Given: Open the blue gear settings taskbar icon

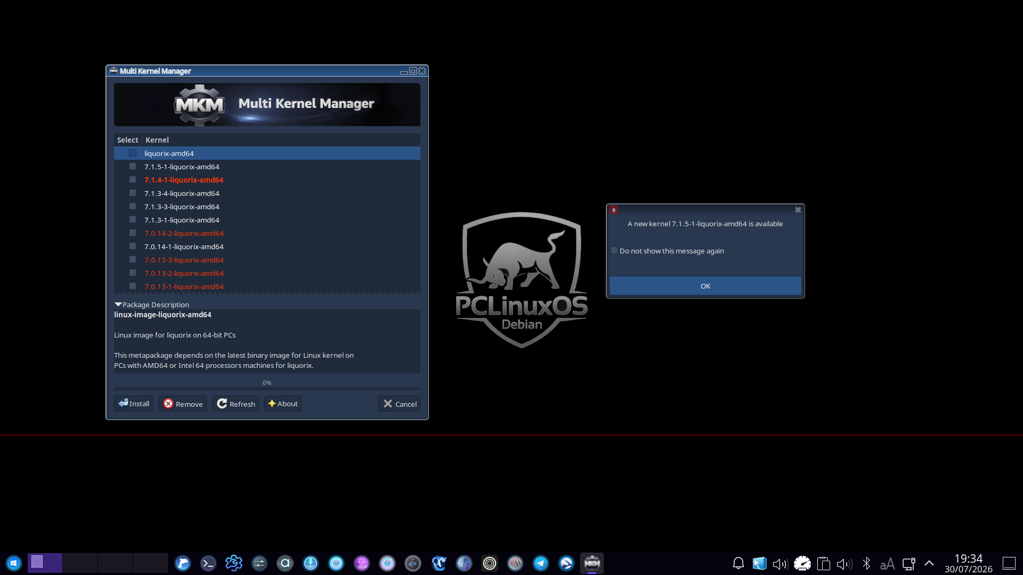Looking at the screenshot, I should 234,563.
